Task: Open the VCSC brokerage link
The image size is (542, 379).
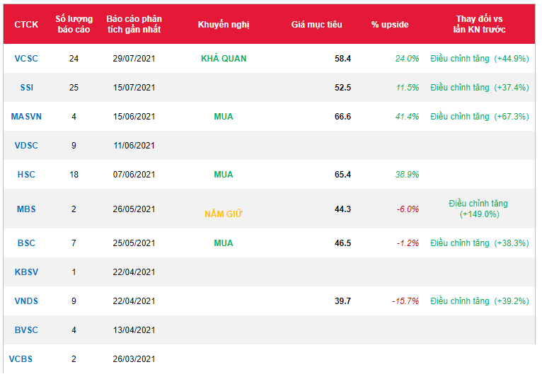Action: [x=26, y=59]
